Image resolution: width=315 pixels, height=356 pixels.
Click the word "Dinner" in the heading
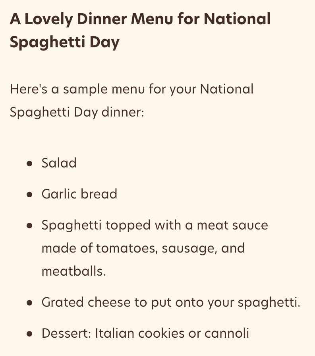[102, 19]
